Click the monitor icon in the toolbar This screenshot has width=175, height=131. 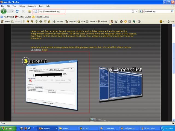point(130,21)
